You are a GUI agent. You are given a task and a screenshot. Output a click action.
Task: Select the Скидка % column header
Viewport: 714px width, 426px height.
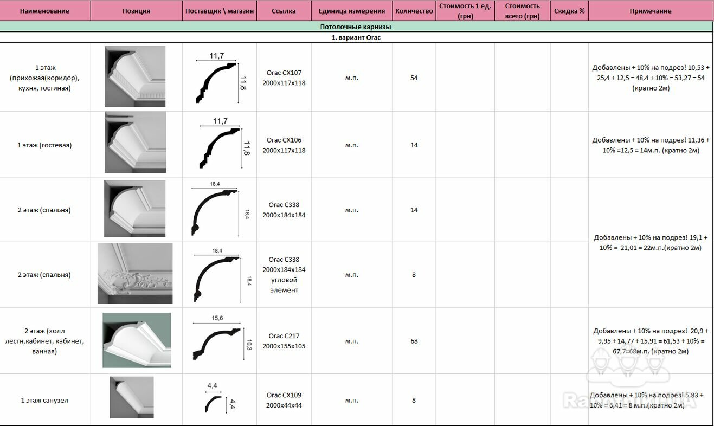(x=569, y=11)
